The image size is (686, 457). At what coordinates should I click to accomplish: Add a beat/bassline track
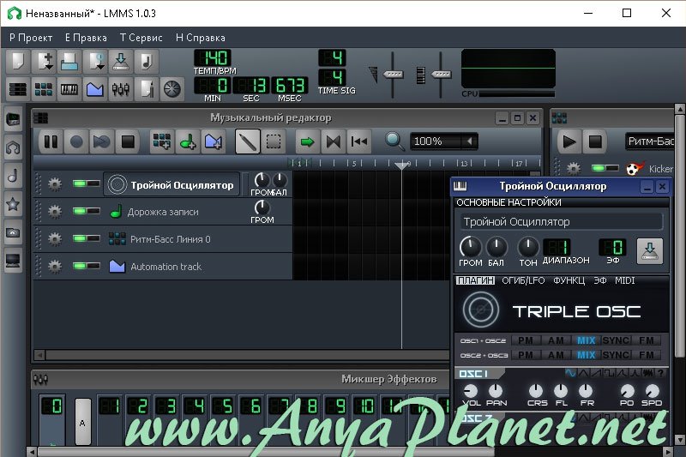pyautogui.click(x=162, y=141)
